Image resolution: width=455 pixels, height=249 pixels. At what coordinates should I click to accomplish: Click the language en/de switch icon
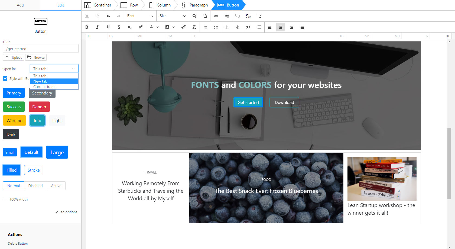(x=248, y=16)
